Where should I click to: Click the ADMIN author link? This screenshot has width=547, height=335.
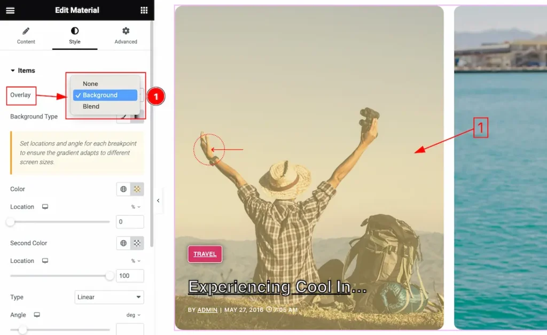(207, 310)
